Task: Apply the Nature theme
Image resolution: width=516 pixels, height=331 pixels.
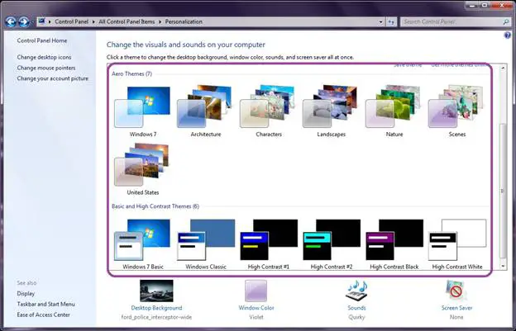Action: 394,111
